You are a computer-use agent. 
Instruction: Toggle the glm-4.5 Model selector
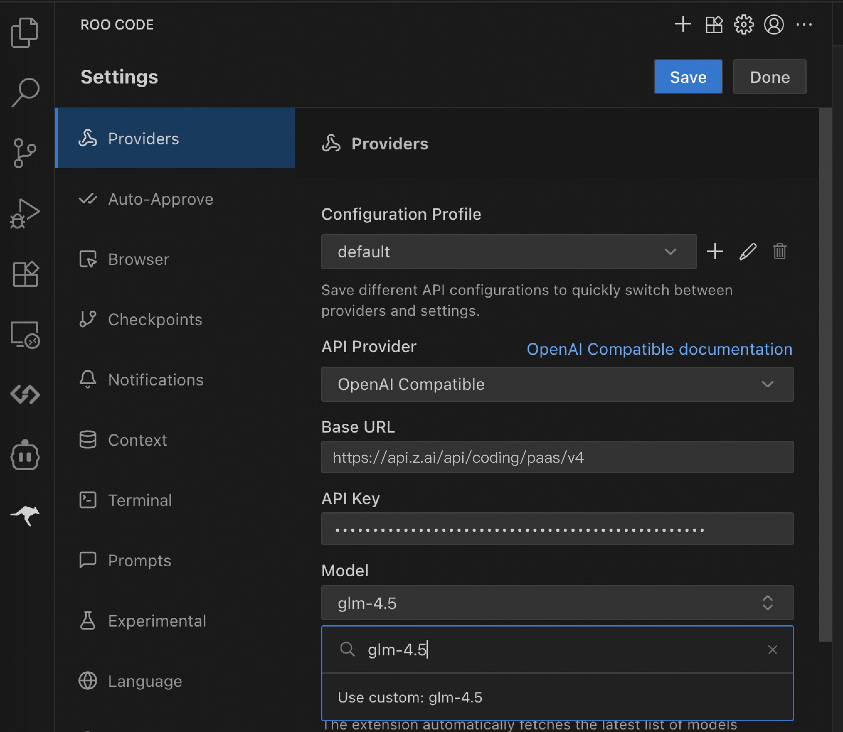pyautogui.click(x=557, y=603)
